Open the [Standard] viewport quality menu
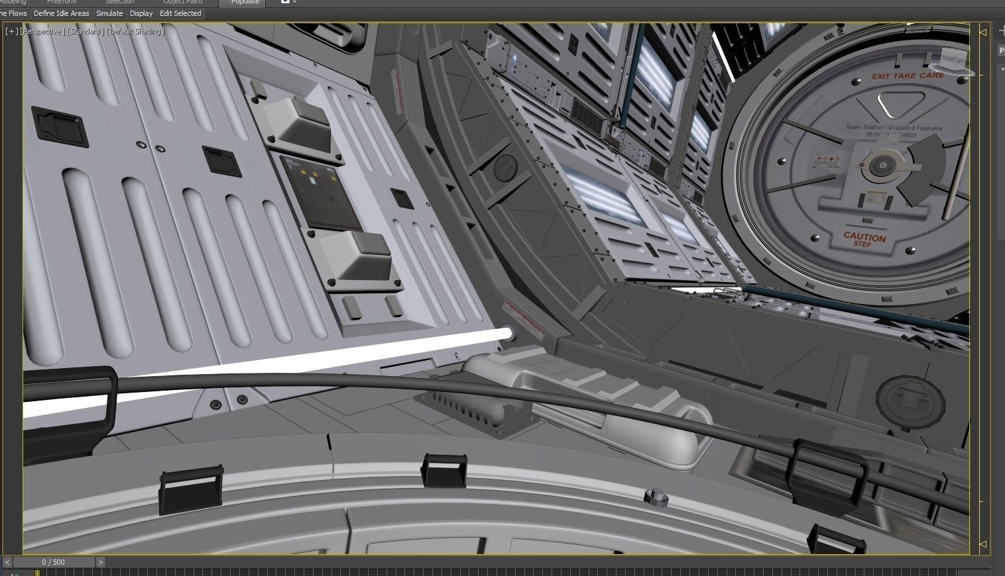The height and width of the screenshot is (576, 1005). coord(85,31)
